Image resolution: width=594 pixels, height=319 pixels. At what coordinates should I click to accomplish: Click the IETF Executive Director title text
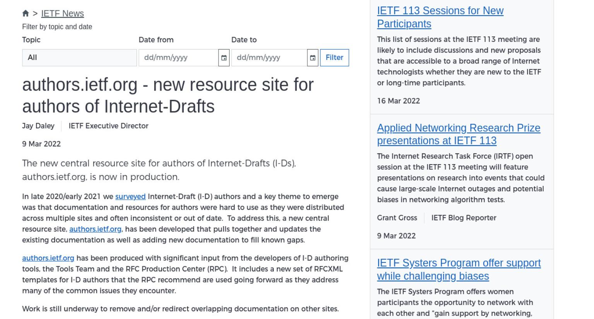pyautogui.click(x=109, y=126)
